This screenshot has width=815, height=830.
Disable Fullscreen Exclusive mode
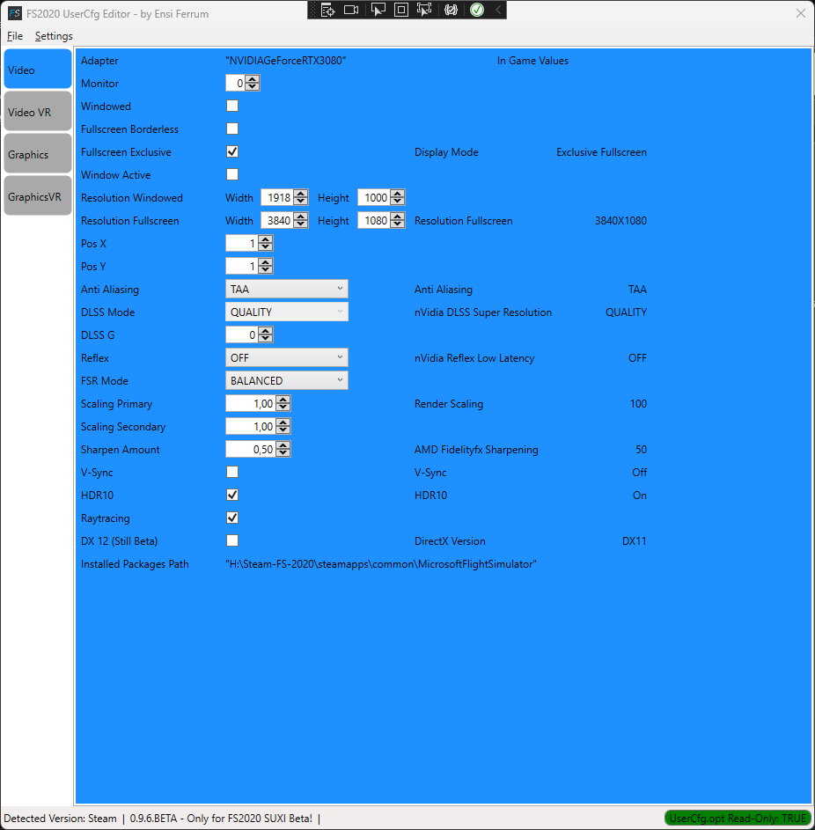point(232,151)
